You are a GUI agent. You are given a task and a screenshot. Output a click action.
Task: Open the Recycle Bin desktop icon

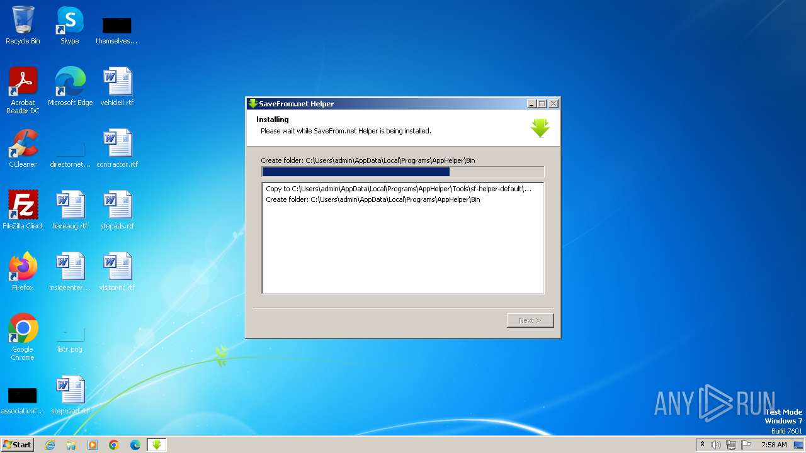click(x=23, y=25)
